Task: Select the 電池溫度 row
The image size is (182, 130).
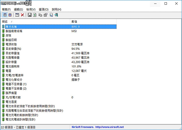Action: tap(59, 102)
